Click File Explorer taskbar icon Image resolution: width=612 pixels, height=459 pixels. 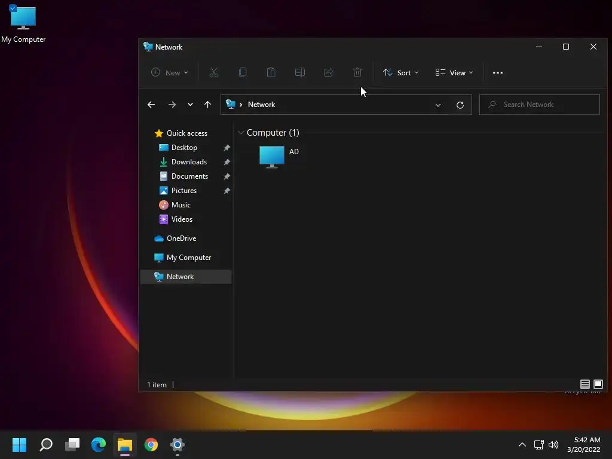(x=125, y=445)
